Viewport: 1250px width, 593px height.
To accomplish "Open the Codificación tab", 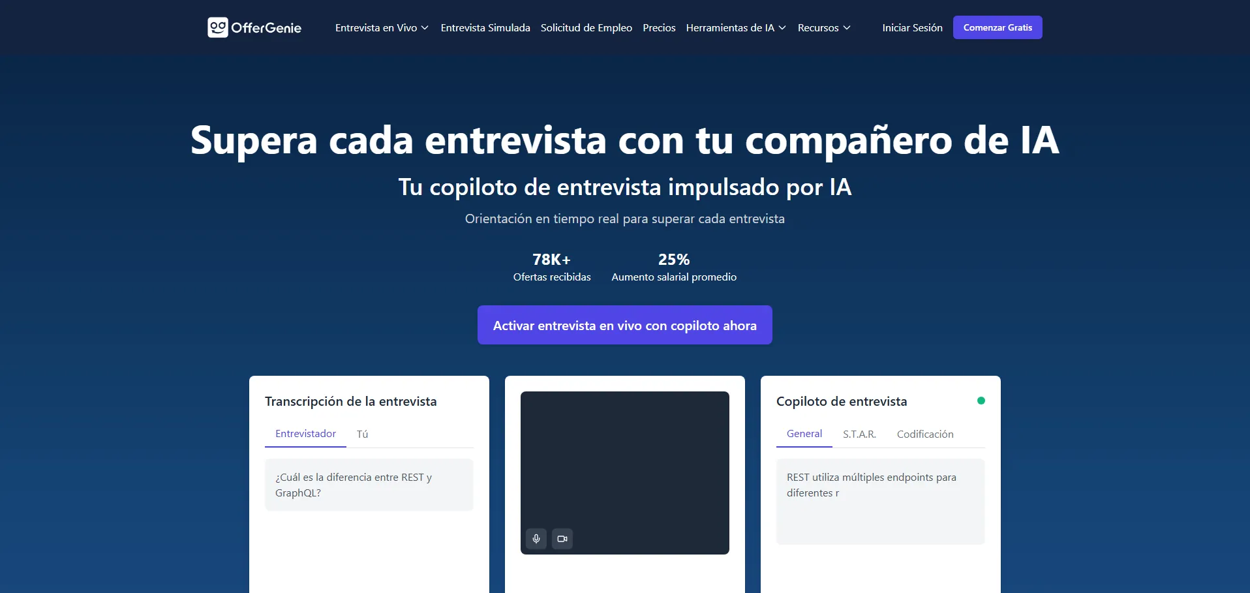I will tap(924, 434).
